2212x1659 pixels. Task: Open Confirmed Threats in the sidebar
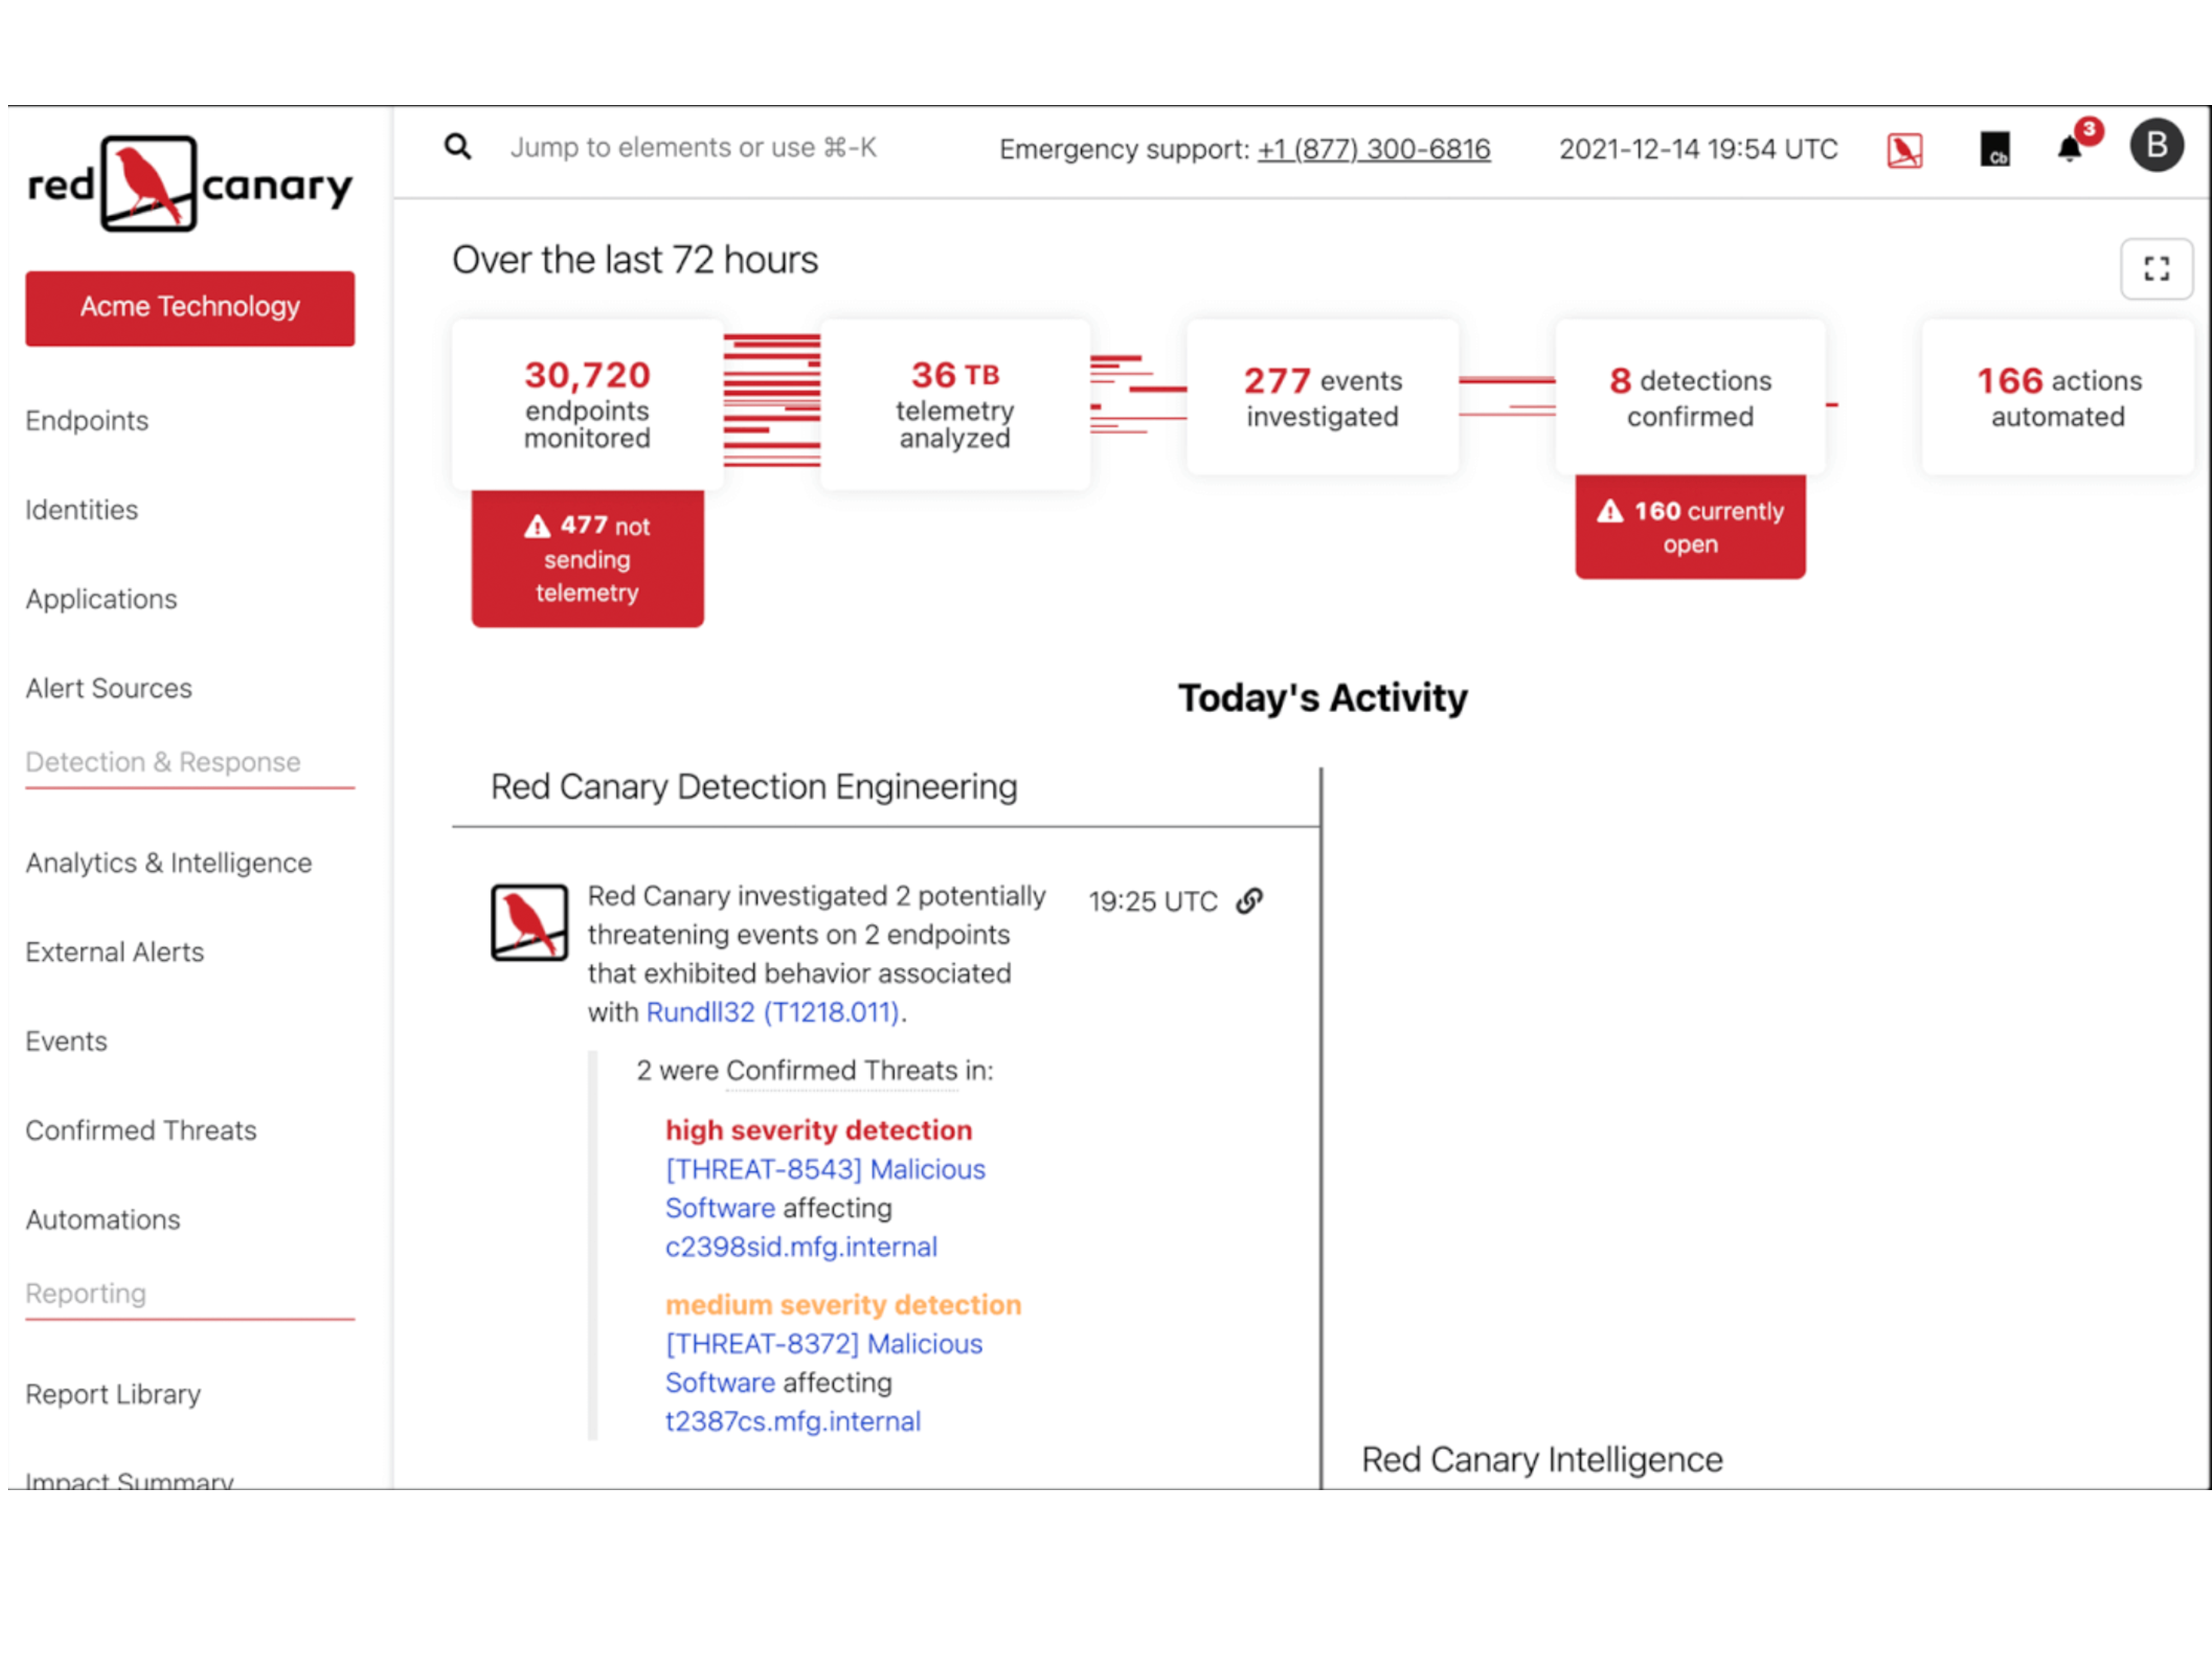pos(141,1130)
